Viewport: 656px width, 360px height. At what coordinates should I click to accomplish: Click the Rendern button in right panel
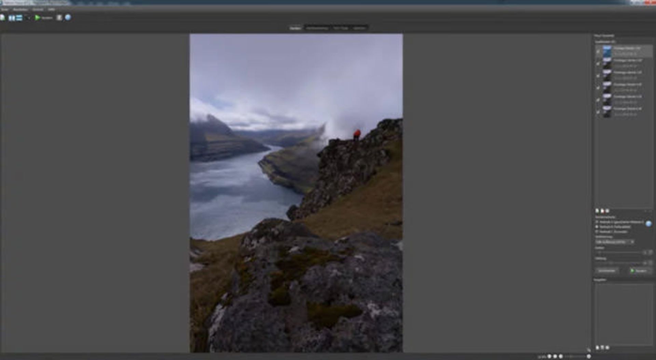(x=639, y=271)
